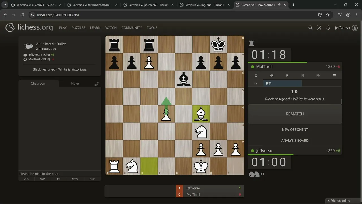Open the browser media controls icon
The height and width of the screenshot is (204, 362).
click(x=340, y=15)
